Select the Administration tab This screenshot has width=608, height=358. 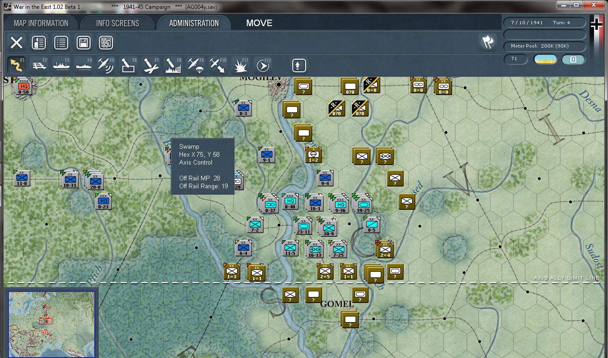pyautogui.click(x=194, y=23)
